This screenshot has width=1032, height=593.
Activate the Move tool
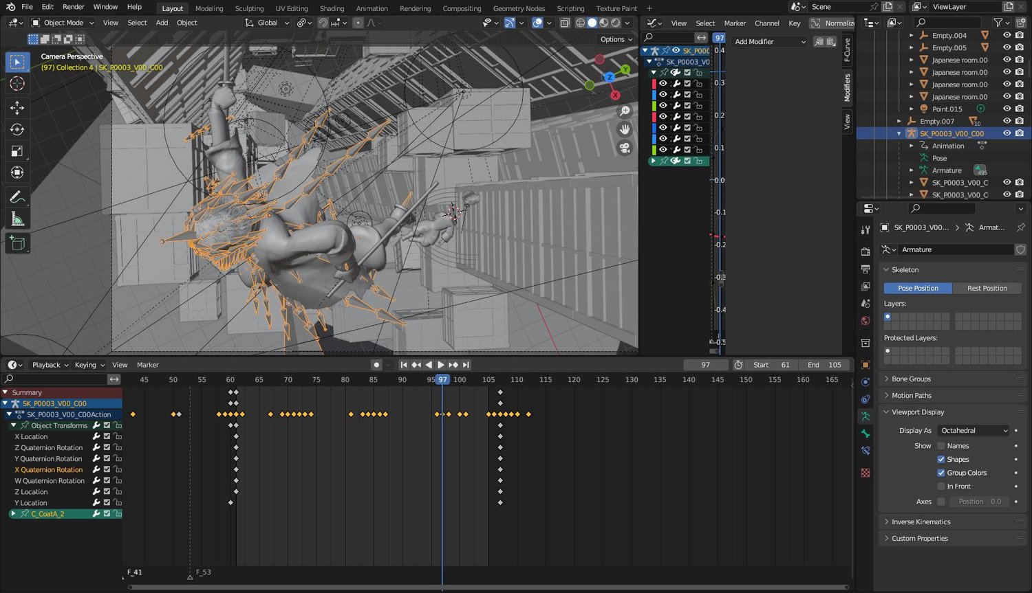pyautogui.click(x=17, y=107)
